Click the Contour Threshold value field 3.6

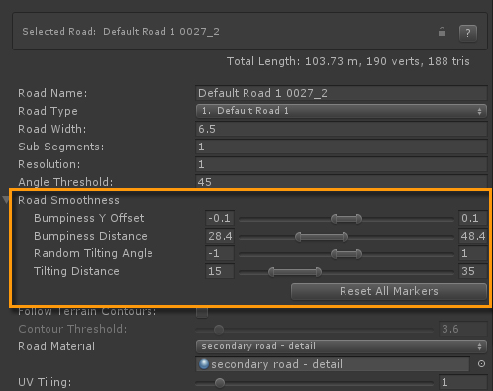tap(463, 329)
